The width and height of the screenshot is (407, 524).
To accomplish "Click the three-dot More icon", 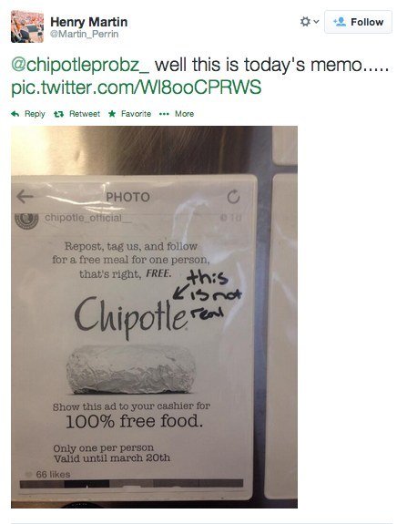I will (x=164, y=114).
